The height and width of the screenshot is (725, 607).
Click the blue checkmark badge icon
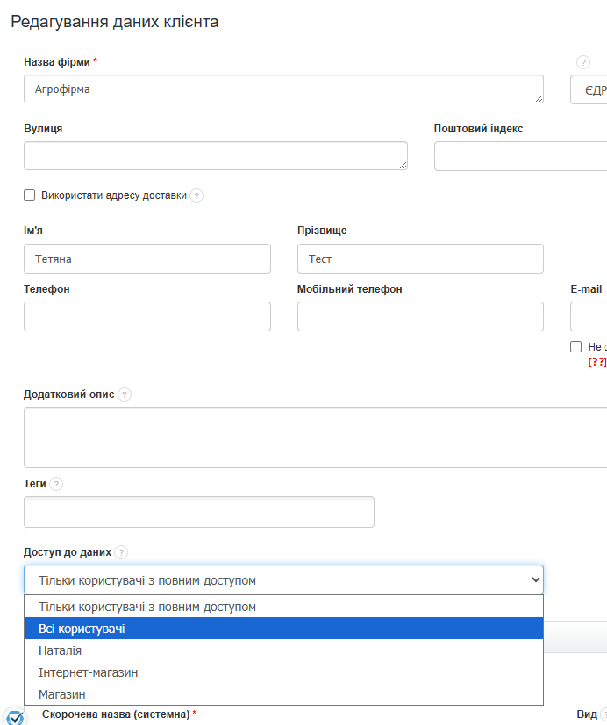tap(15, 716)
